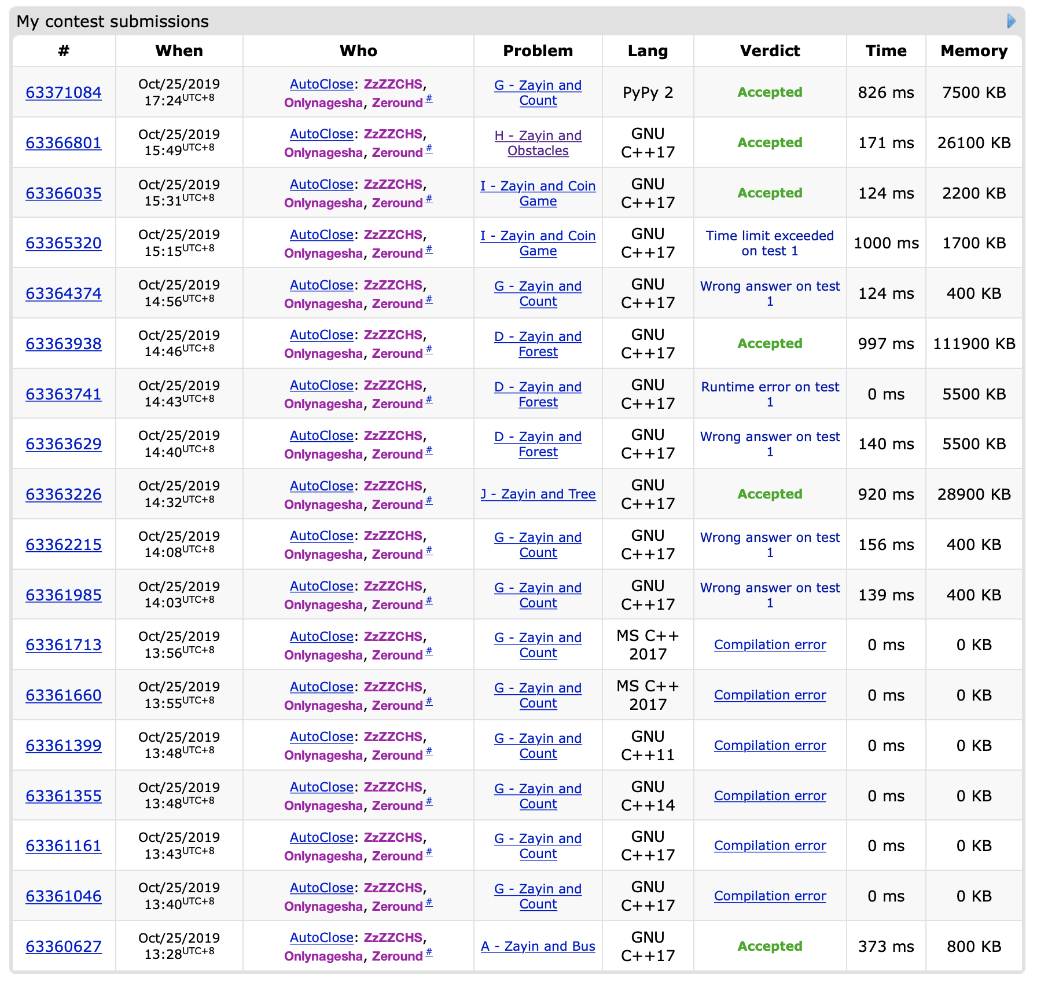Open G - Zayin and Count in row 63371084

pos(538,93)
